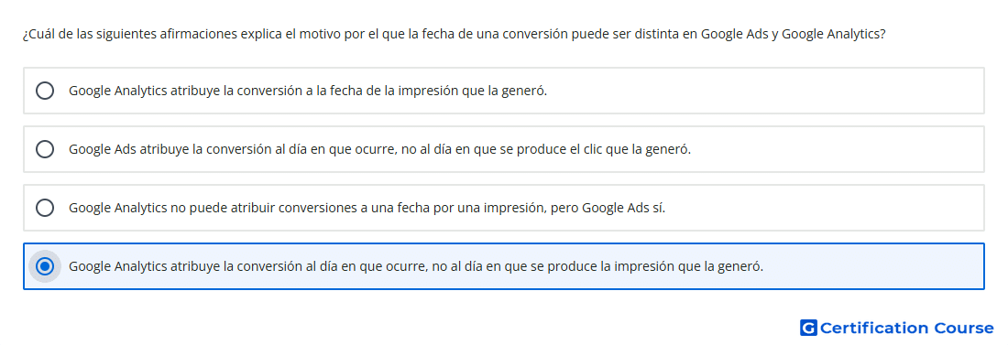Screen dimensions: 1008x345
Task: Choose the radio button for the Google Ads atribuye answer
Action: (45, 149)
